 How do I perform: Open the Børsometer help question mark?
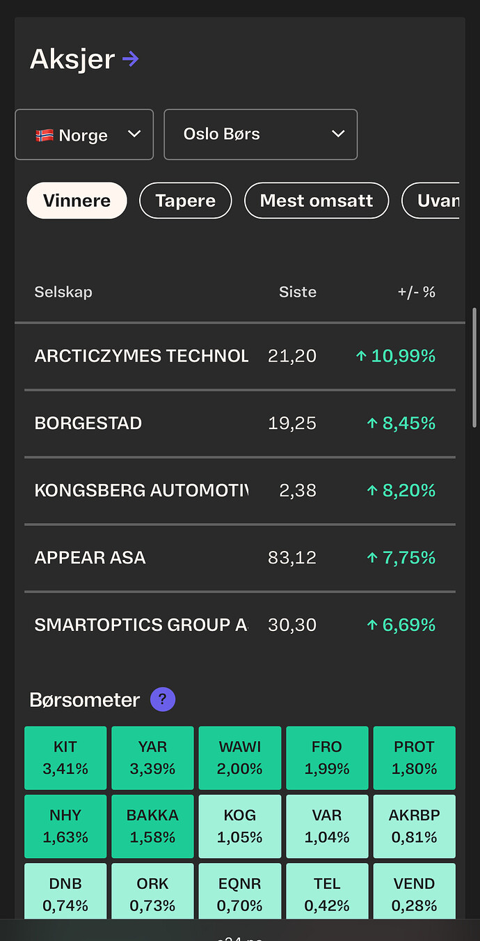pos(163,700)
